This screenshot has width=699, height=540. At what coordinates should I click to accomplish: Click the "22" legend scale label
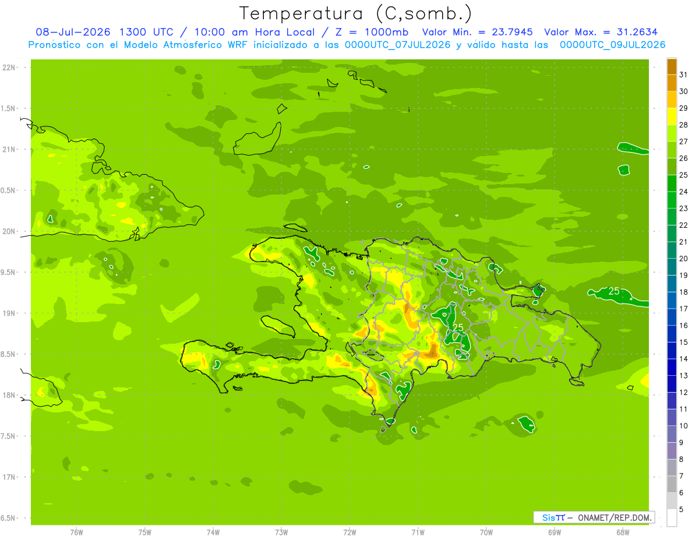(x=684, y=225)
